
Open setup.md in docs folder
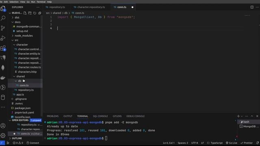pyautogui.click(x=22, y=31)
